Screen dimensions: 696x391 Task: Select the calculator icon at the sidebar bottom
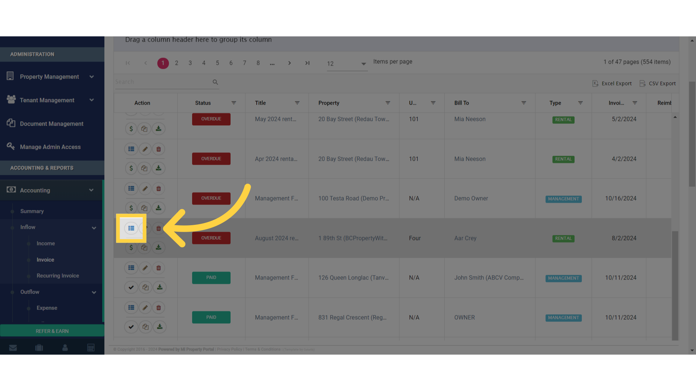[91, 348]
